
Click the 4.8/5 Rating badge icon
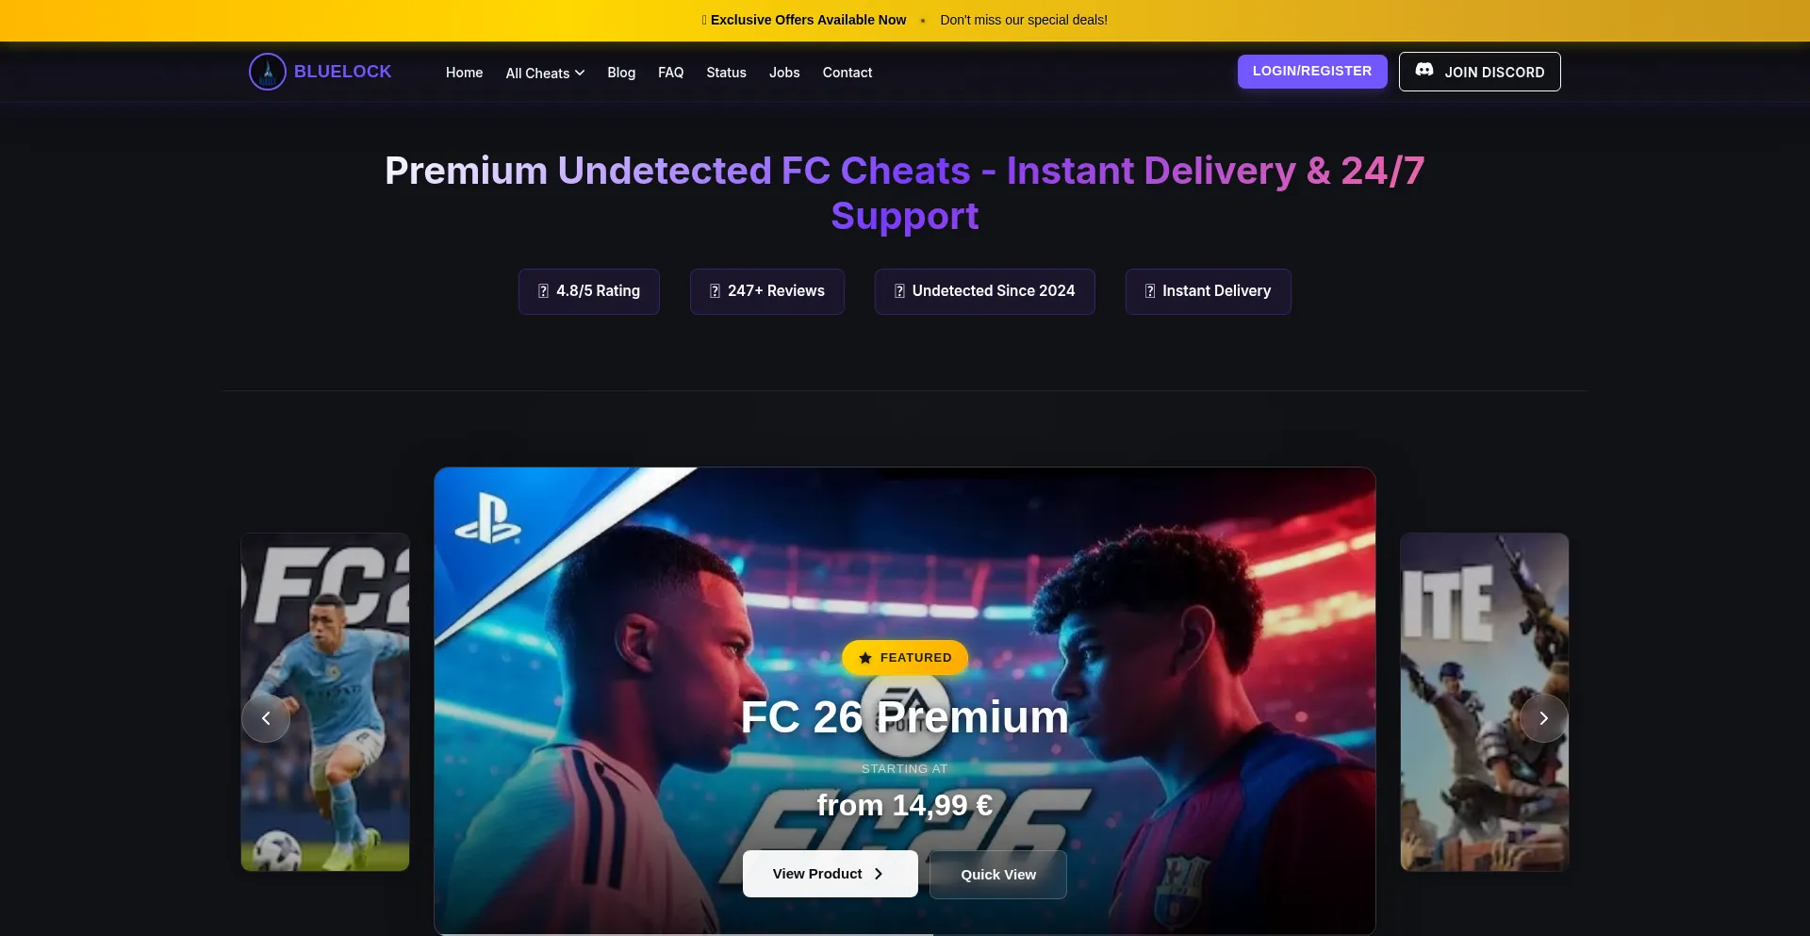[543, 291]
